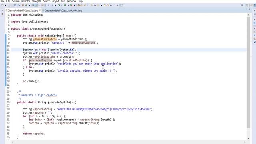This screenshot has width=256, height=144.
Task: Collapse generateCaptcha method fold at line 26
Action: click(10, 102)
